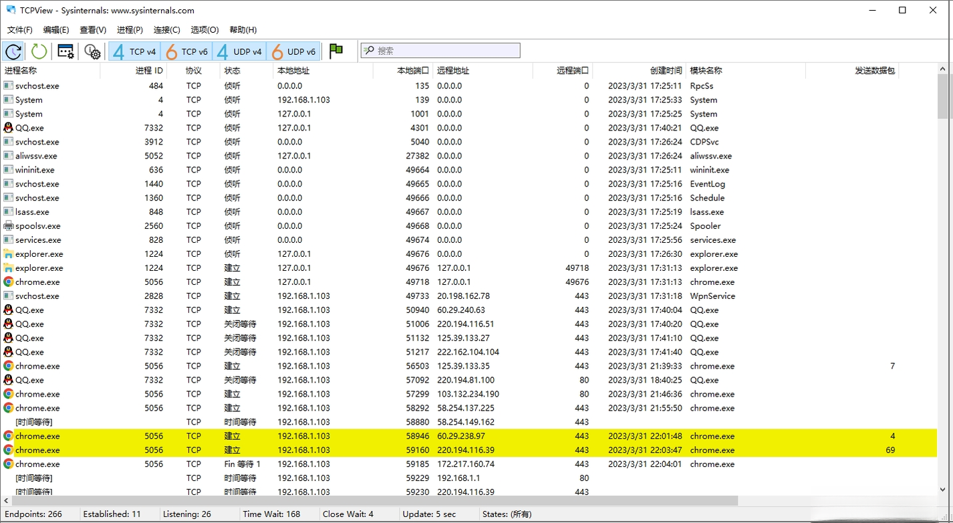The height and width of the screenshot is (523, 953).
Task: Click "Time Wait: 168" in status bar
Action: pyautogui.click(x=272, y=514)
